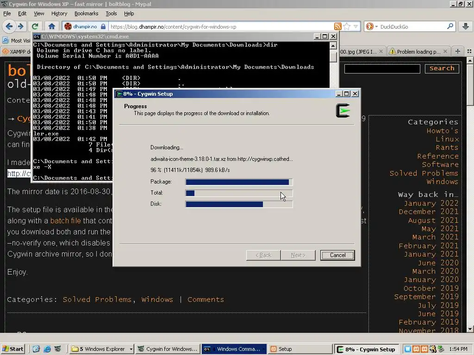Screen dimensions: 474x355
Task: Open the January 2022 archive link
Action: pos(431,203)
